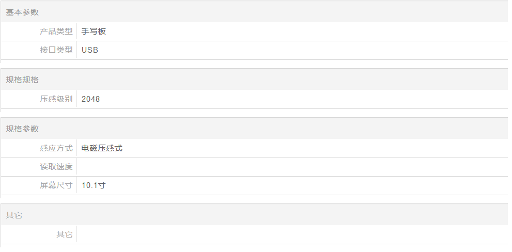Select the 压感级别 label
The width and height of the screenshot is (512, 252).
(x=56, y=99)
